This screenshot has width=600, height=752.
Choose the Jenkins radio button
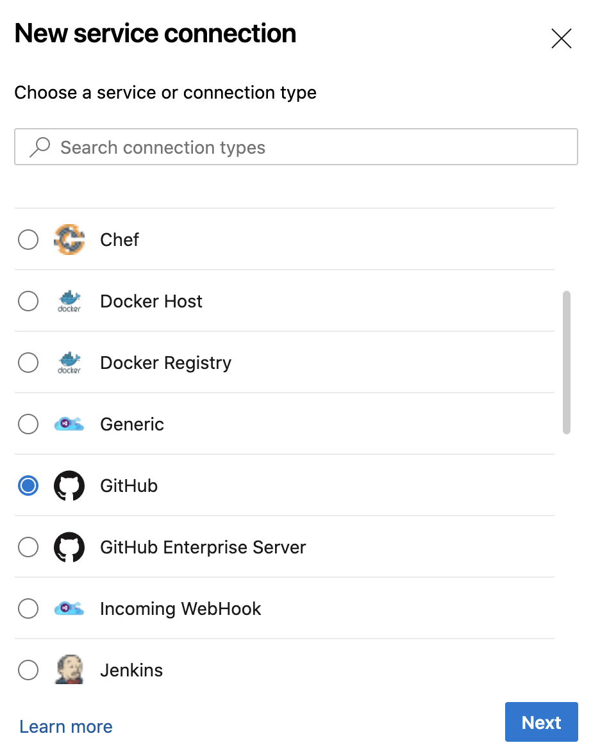click(28, 670)
